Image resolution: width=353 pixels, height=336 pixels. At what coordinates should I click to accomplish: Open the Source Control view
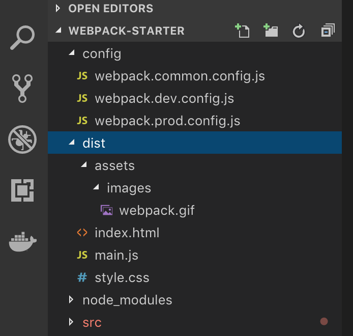click(23, 88)
